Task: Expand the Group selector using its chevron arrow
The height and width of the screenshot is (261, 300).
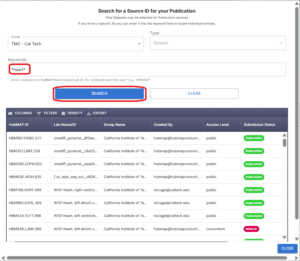Action: point(139,44)
